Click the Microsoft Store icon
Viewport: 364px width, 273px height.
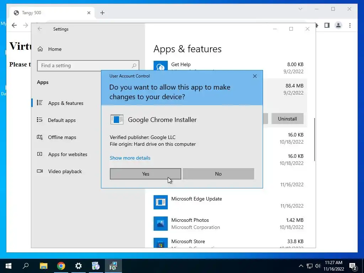(160, 242)
